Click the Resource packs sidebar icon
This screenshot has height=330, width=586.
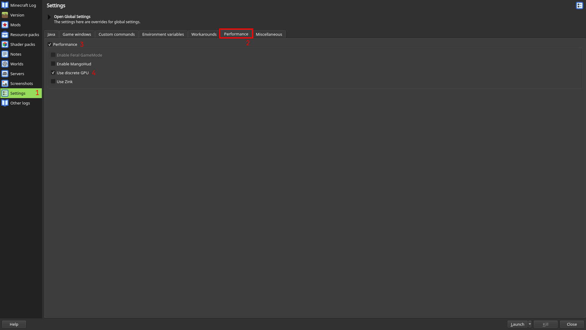(x=5, y=34)
